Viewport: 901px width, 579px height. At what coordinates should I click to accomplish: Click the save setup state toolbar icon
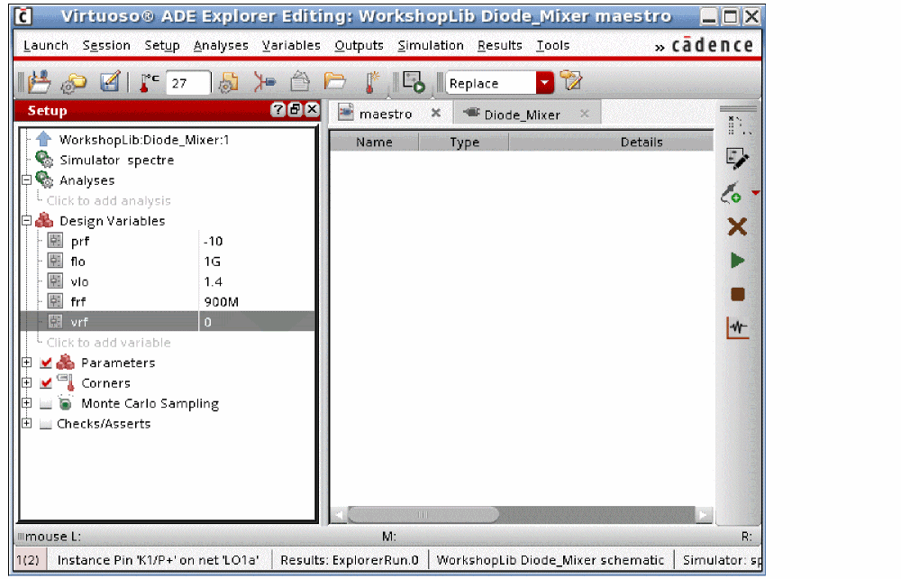[x=39, y=82]
